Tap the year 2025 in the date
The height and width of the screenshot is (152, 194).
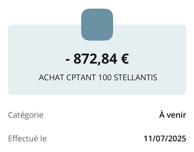[x=177, y=139]
